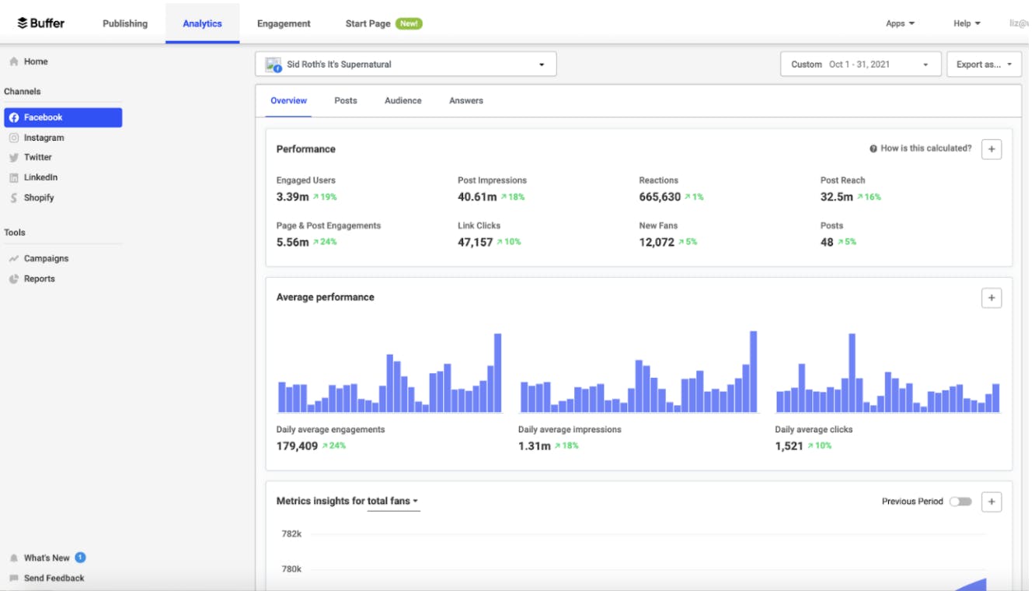The image size is (1035, 591).
Task: Click the Reactions value 665,630
Action: point(660,197)
